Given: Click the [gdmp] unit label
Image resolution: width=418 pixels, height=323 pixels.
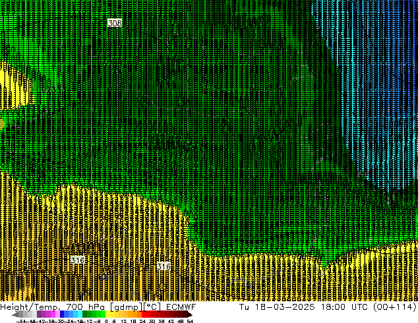Looking at the screenshot, I should [x=127, y=307].
